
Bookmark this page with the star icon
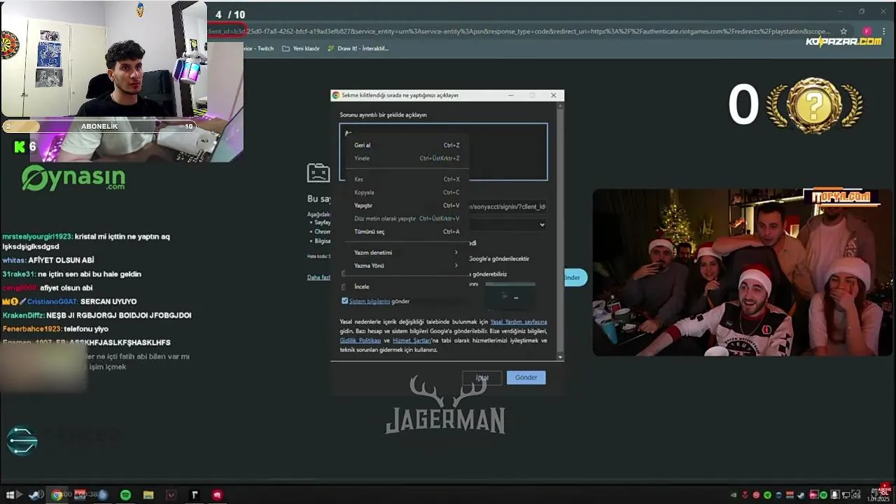pos(843,31)
